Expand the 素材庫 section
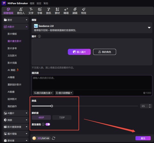Viewport: 154px width, 143px height. [16, 140]
